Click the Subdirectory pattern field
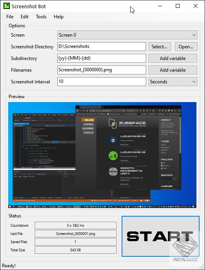The image size is (205, 270). (102, 58)
